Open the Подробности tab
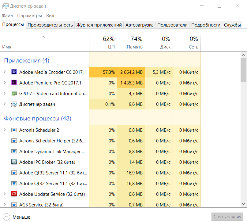Image resolution: width=247 pixels, height=222 pixels. [206, 25]
